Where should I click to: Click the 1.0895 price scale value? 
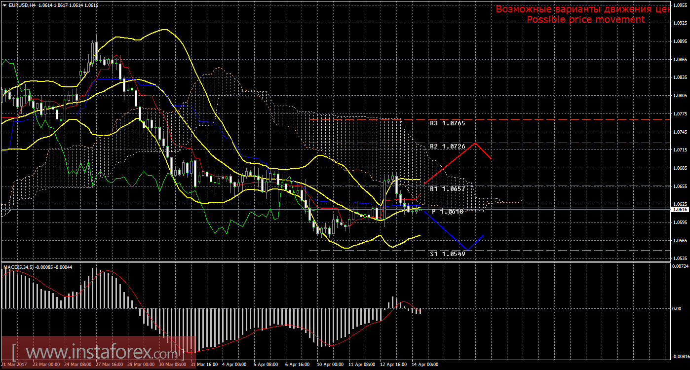click(x=680, y=41)
